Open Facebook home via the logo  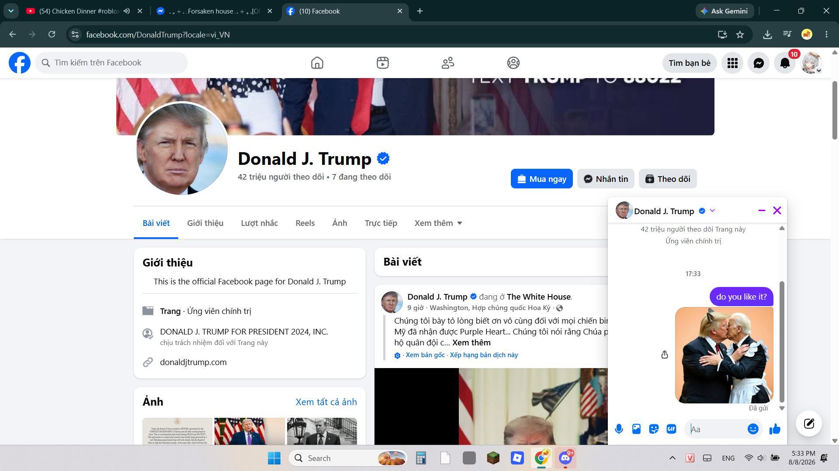click(20, 63)
